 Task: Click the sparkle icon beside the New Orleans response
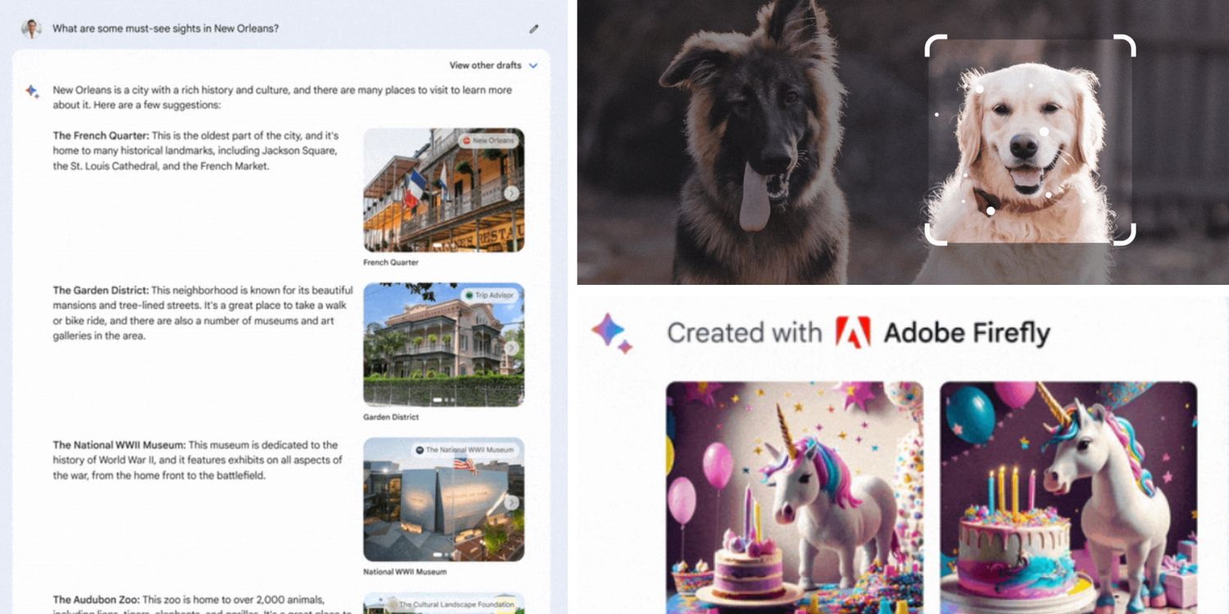(31, 91)
